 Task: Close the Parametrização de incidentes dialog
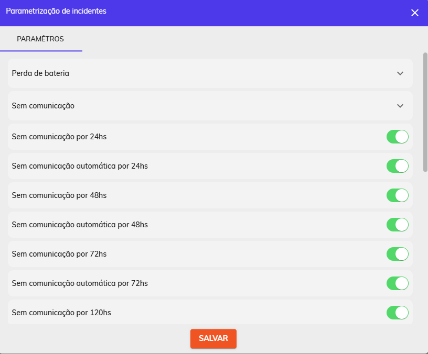pos(414,13)
